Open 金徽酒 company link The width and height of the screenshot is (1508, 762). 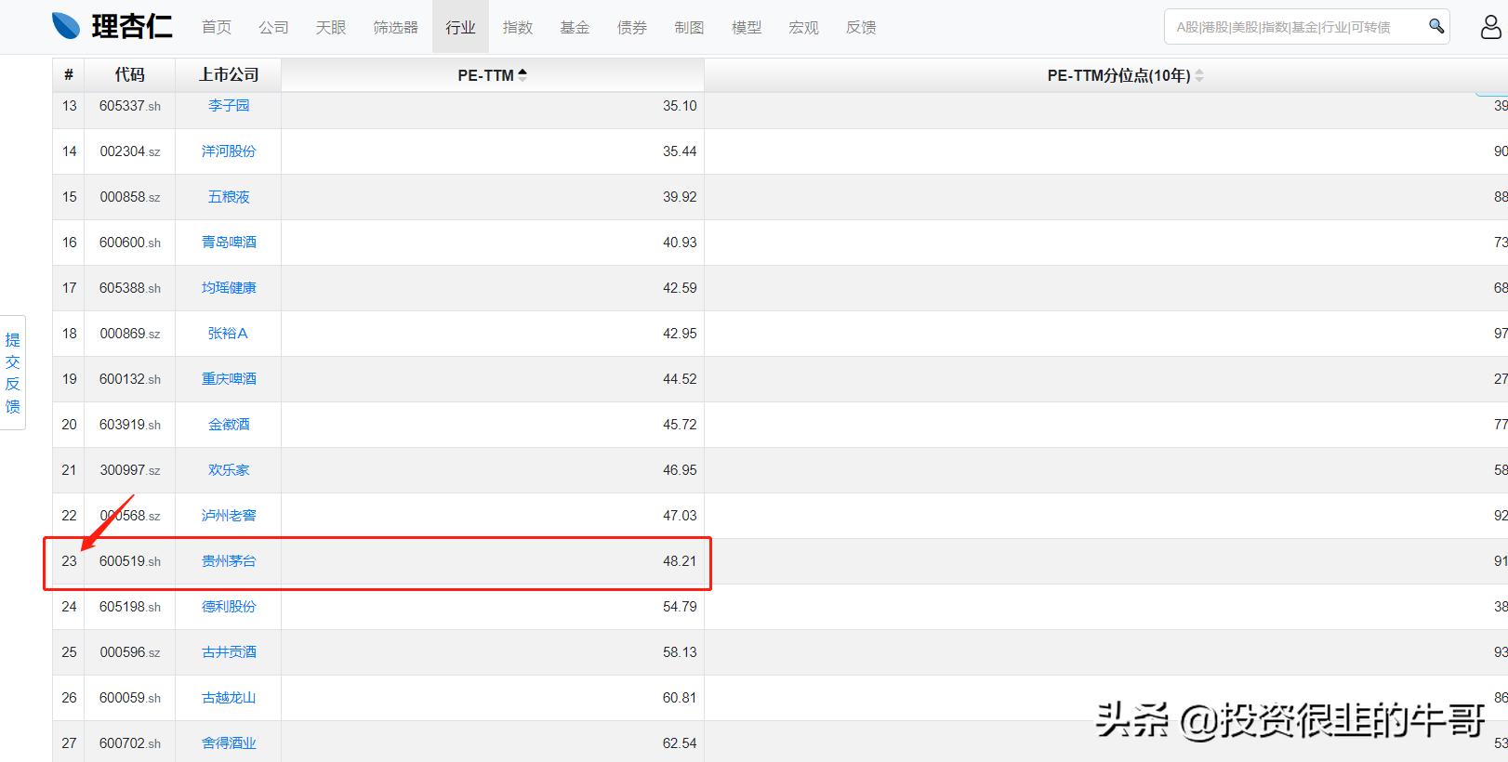pyautogui.click(x=229, y=425)
